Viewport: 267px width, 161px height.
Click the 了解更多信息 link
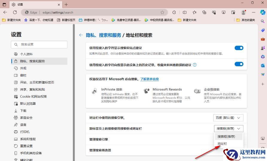149,79
